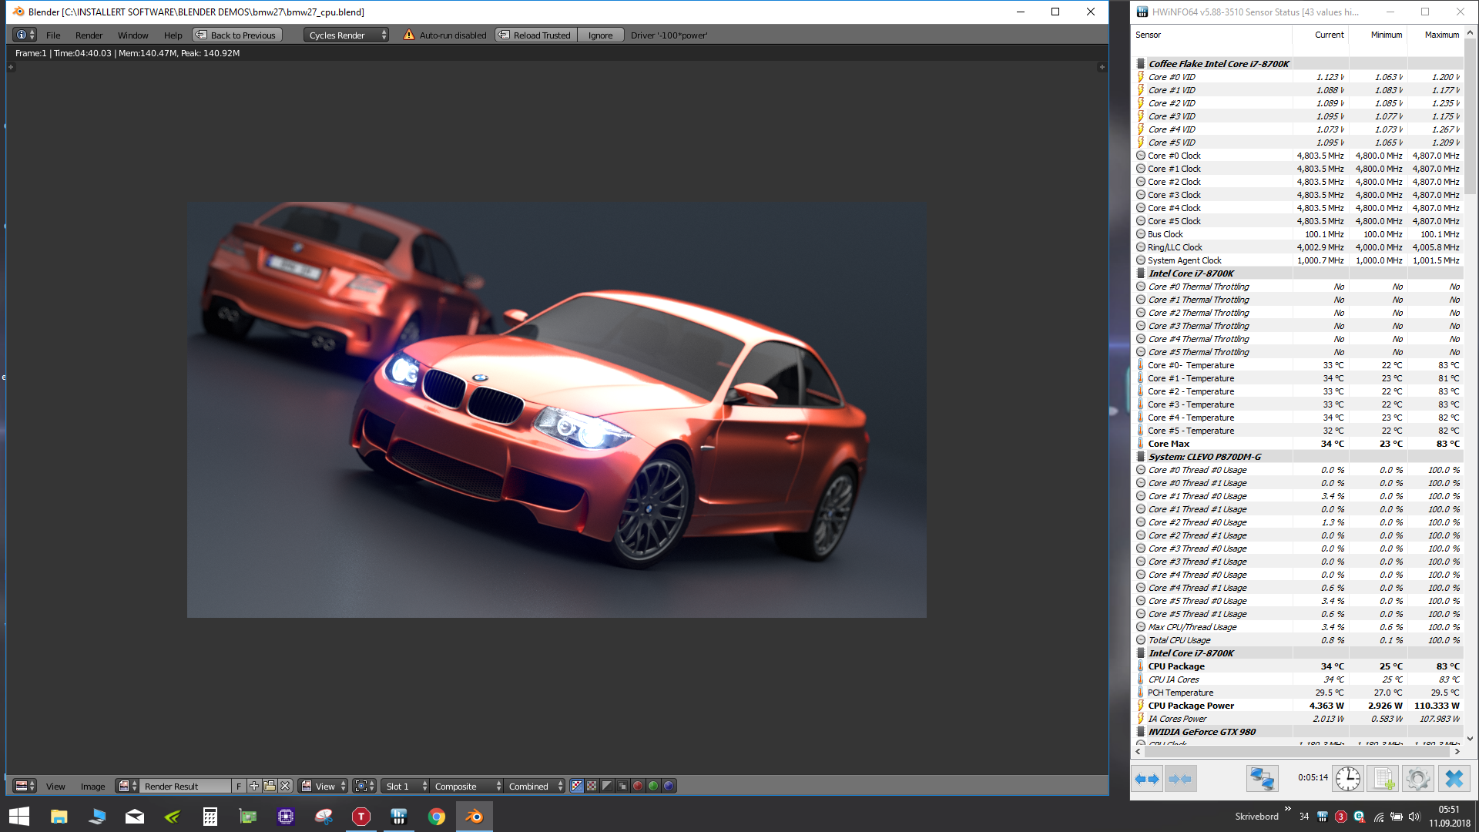
Task: Open the pivot point selector dropdown
Action: (364, 786)
